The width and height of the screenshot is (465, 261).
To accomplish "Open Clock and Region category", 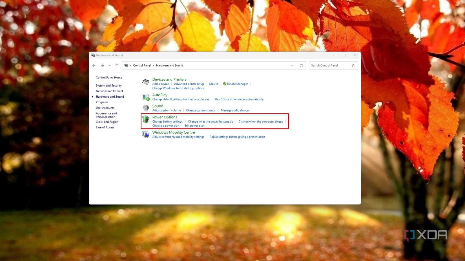I will point(107,122).
